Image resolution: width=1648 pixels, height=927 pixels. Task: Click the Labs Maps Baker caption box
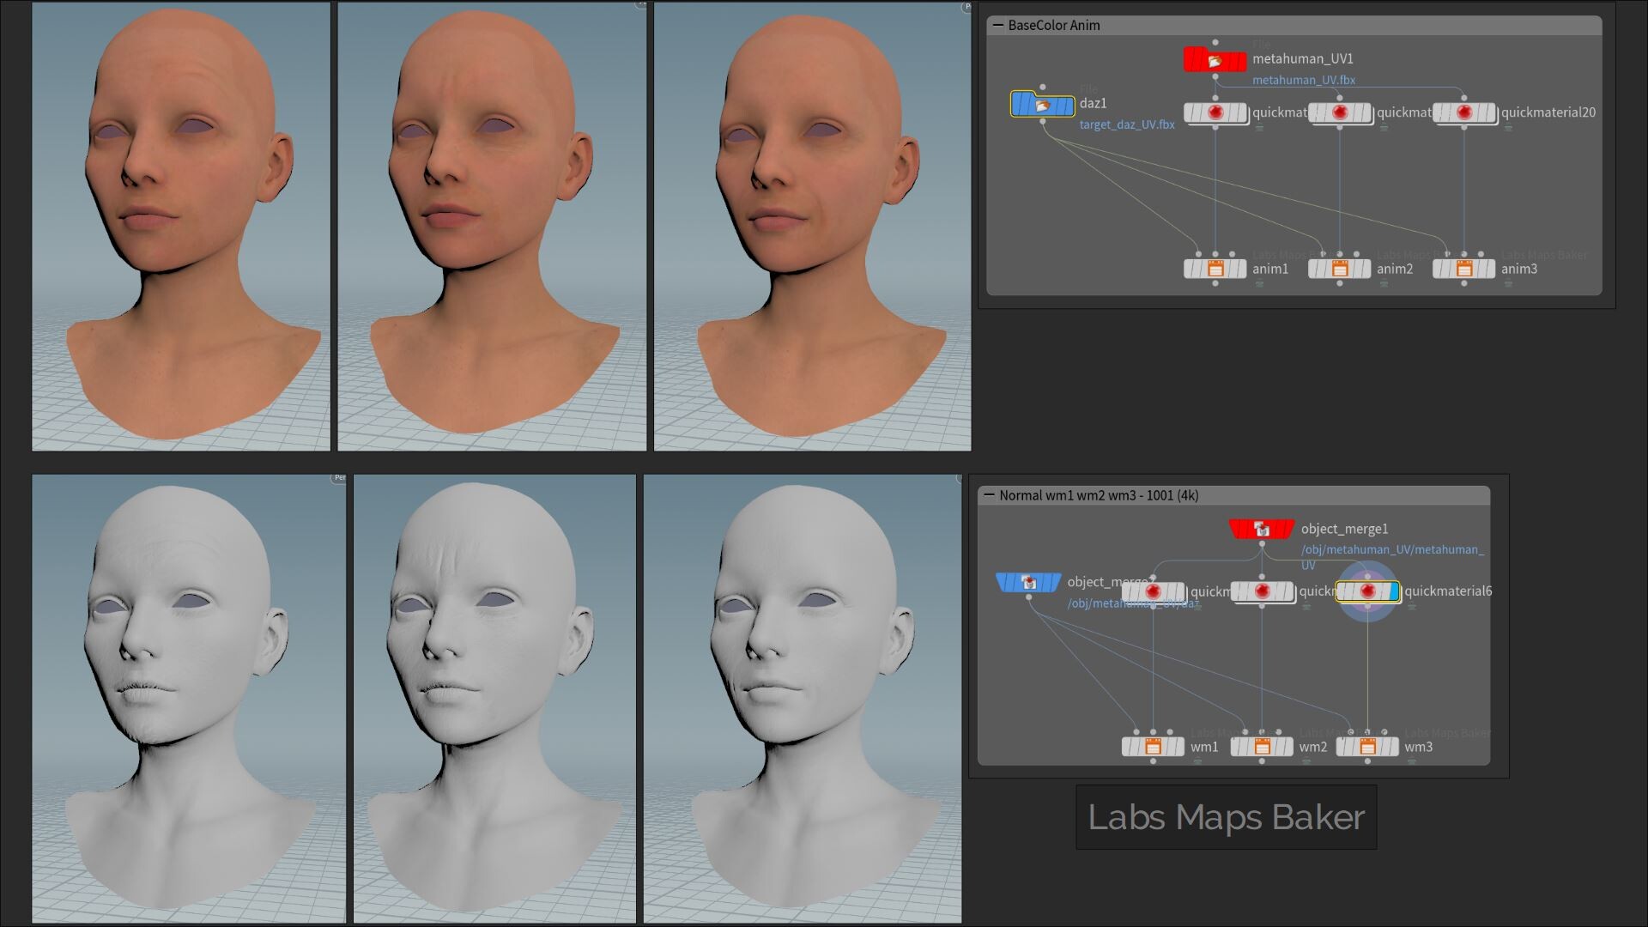tap(1226, 817)
